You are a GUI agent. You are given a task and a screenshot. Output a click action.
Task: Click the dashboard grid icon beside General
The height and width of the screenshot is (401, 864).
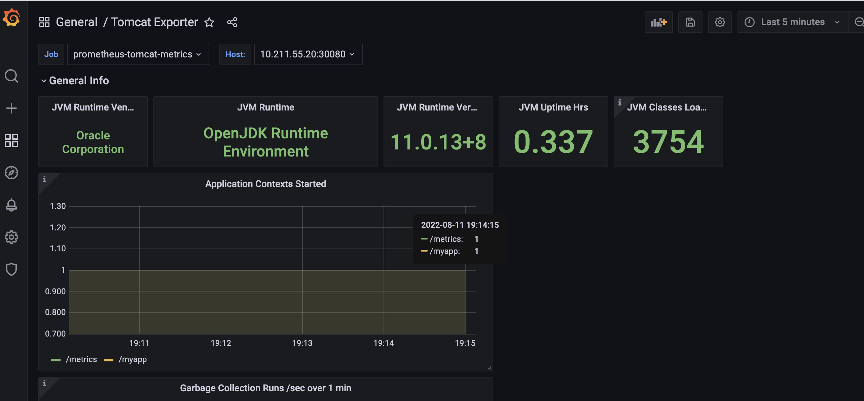coord(44,22)
